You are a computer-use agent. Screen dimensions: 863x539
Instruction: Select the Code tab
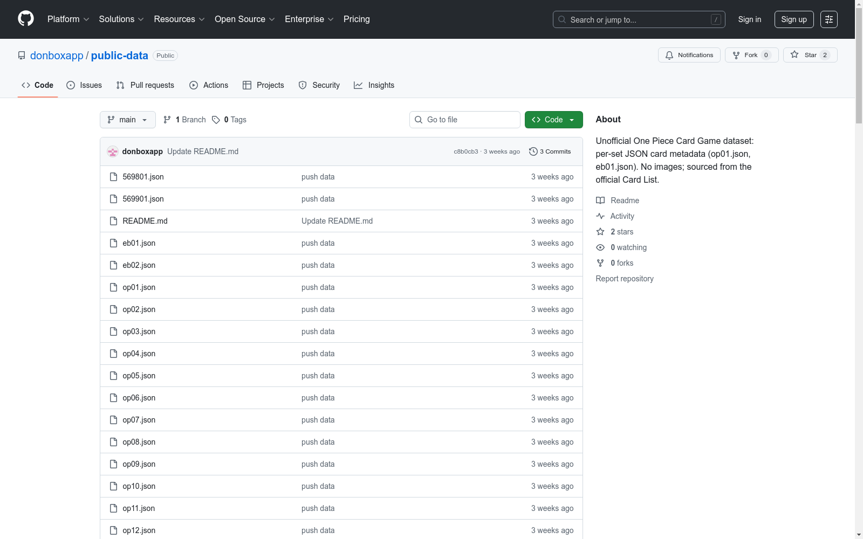tap(38, 85)
